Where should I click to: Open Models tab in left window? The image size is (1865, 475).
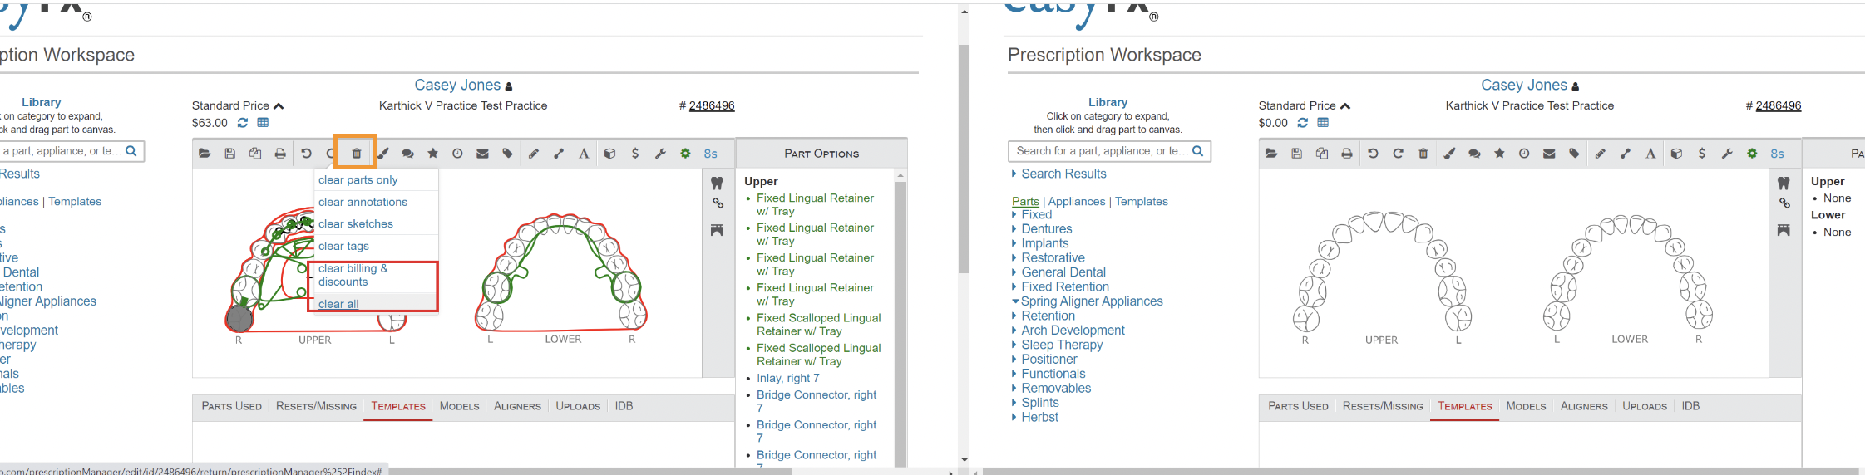click(459, 406)
